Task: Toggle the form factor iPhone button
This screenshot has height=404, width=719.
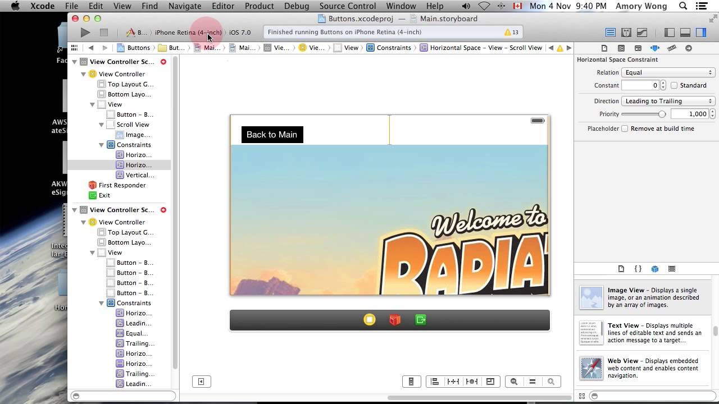Action: [x=411, y=382]
